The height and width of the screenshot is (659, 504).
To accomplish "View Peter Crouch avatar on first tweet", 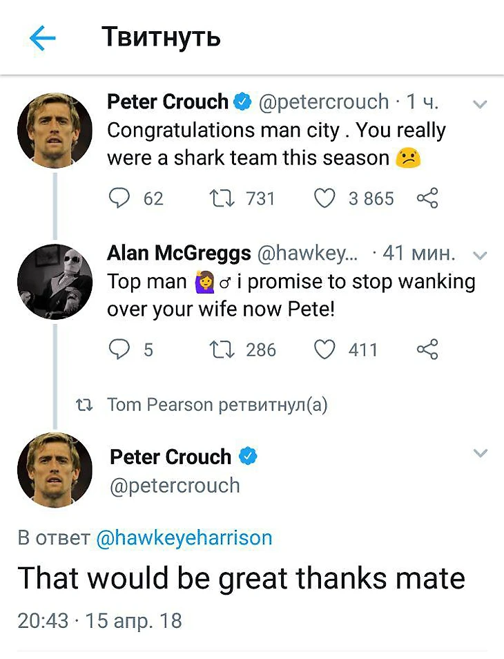I will 55,131.
